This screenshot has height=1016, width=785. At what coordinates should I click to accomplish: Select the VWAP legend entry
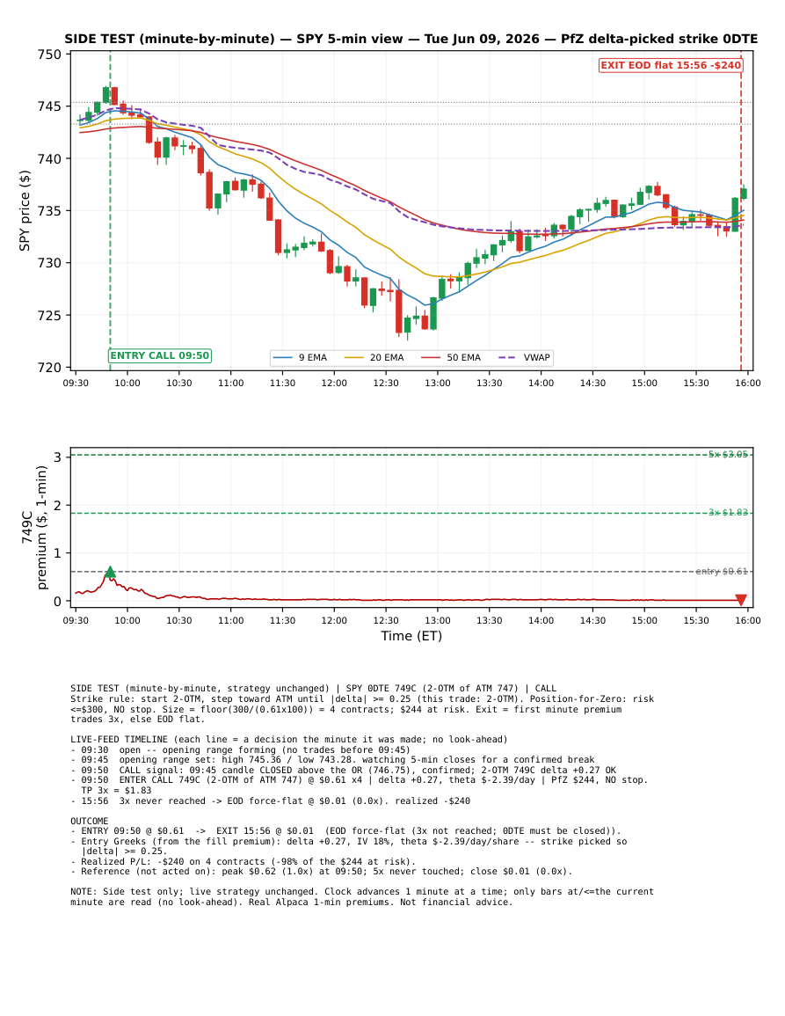[524, 358]
